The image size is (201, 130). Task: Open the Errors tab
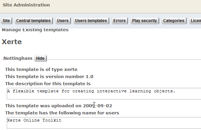[x=120, y=21]
